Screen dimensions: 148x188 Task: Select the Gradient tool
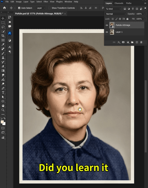3,71
